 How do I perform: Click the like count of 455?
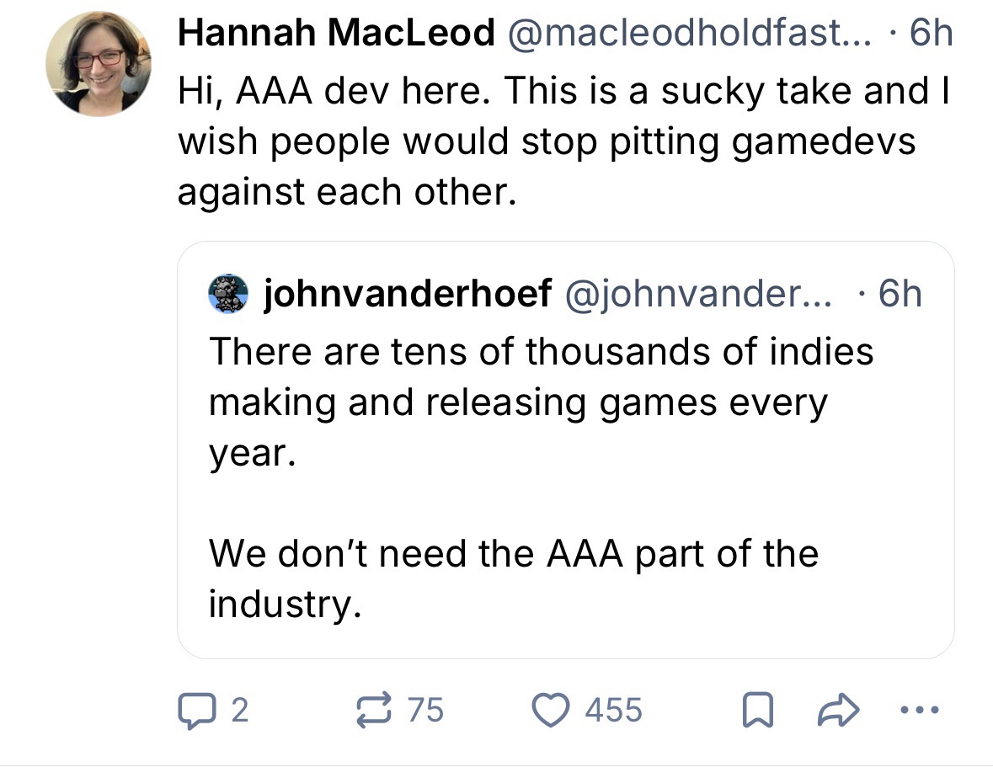(613, 710)
